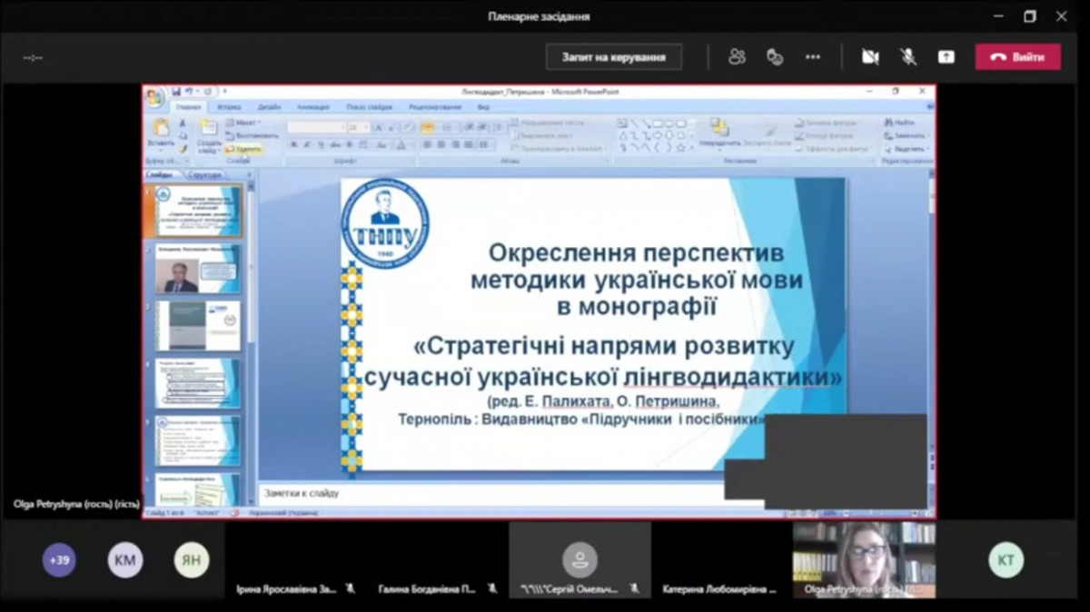Open the reactions icon in meeting toolbar
This screenshot has width=1090, height=612.
pos(775,56)
